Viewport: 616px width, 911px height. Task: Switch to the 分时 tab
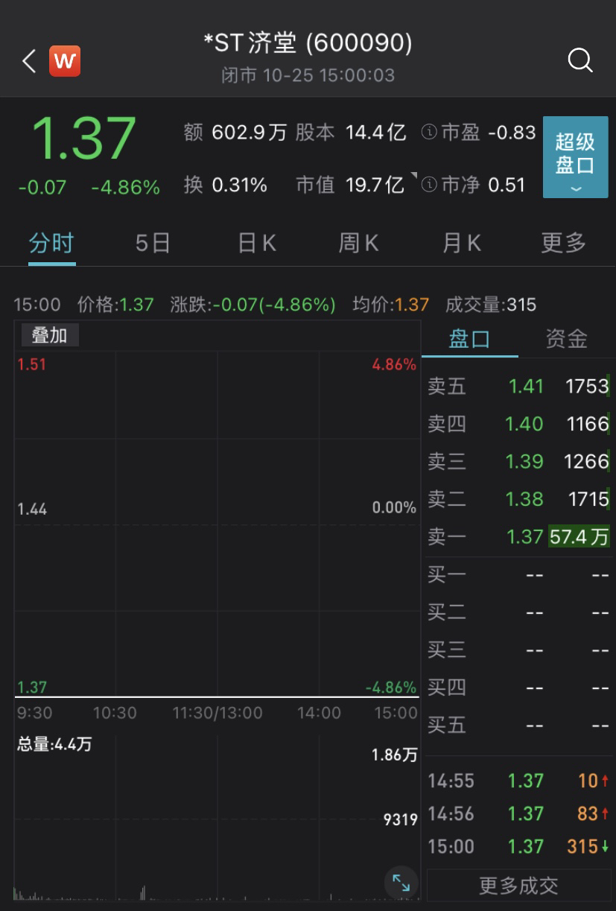(x=51, y=243)
